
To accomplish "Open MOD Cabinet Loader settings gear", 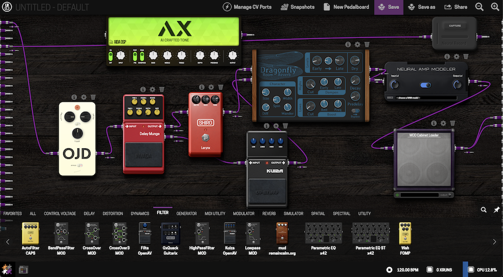I will (x=443, y=123).
